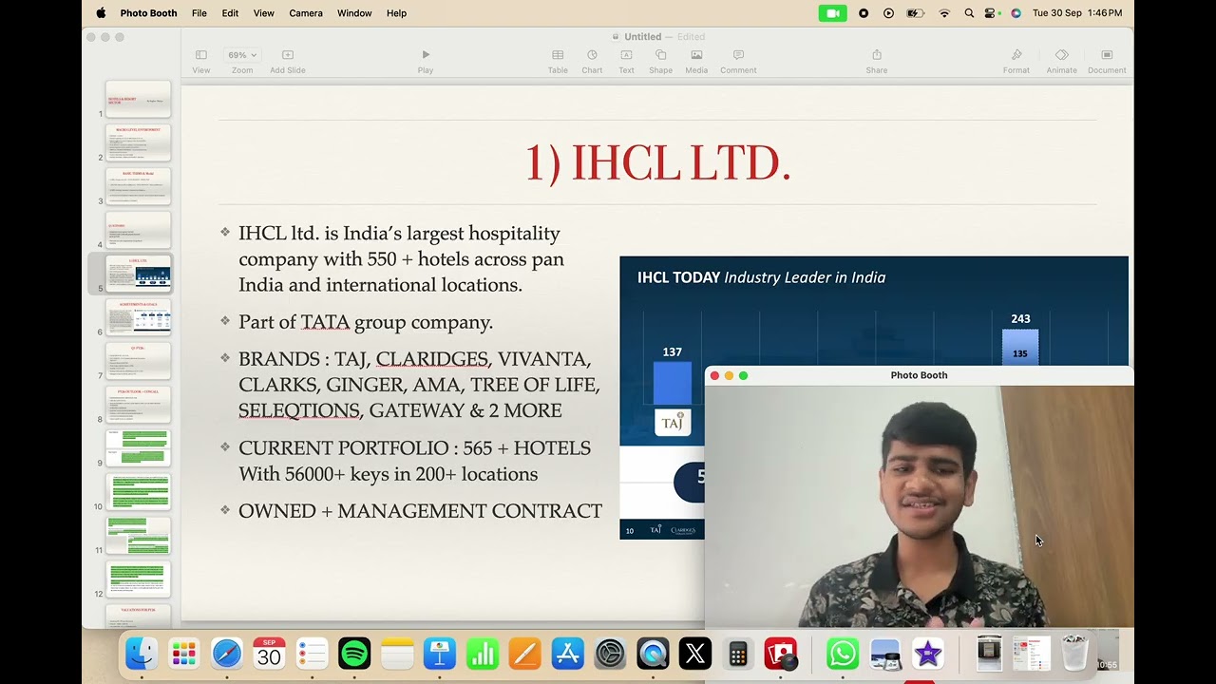Open Pages from the Dock
This screenshot has width=1216, height=684.
point(524,654)
